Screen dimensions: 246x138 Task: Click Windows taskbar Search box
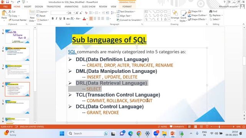(88, 133)
